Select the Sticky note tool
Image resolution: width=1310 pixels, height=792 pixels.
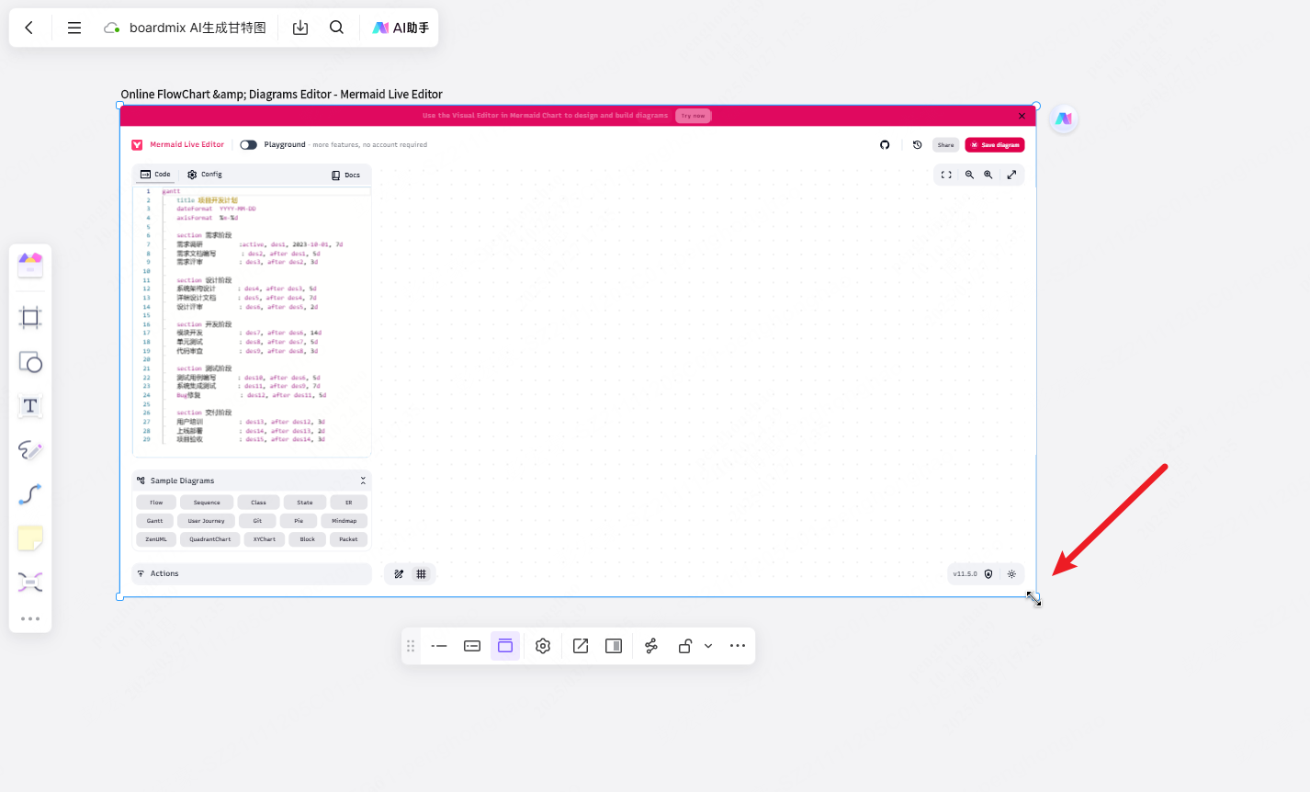click(30, 538)
